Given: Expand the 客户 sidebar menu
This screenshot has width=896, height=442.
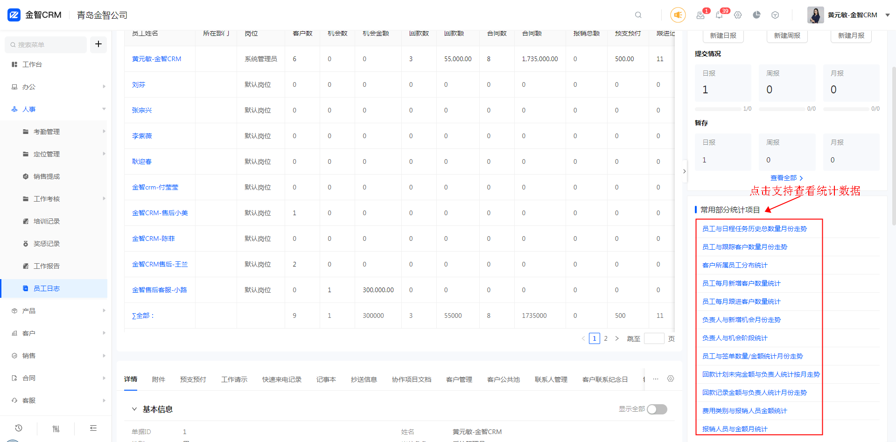Looking at the screenshot, I should tap(56, 333).
